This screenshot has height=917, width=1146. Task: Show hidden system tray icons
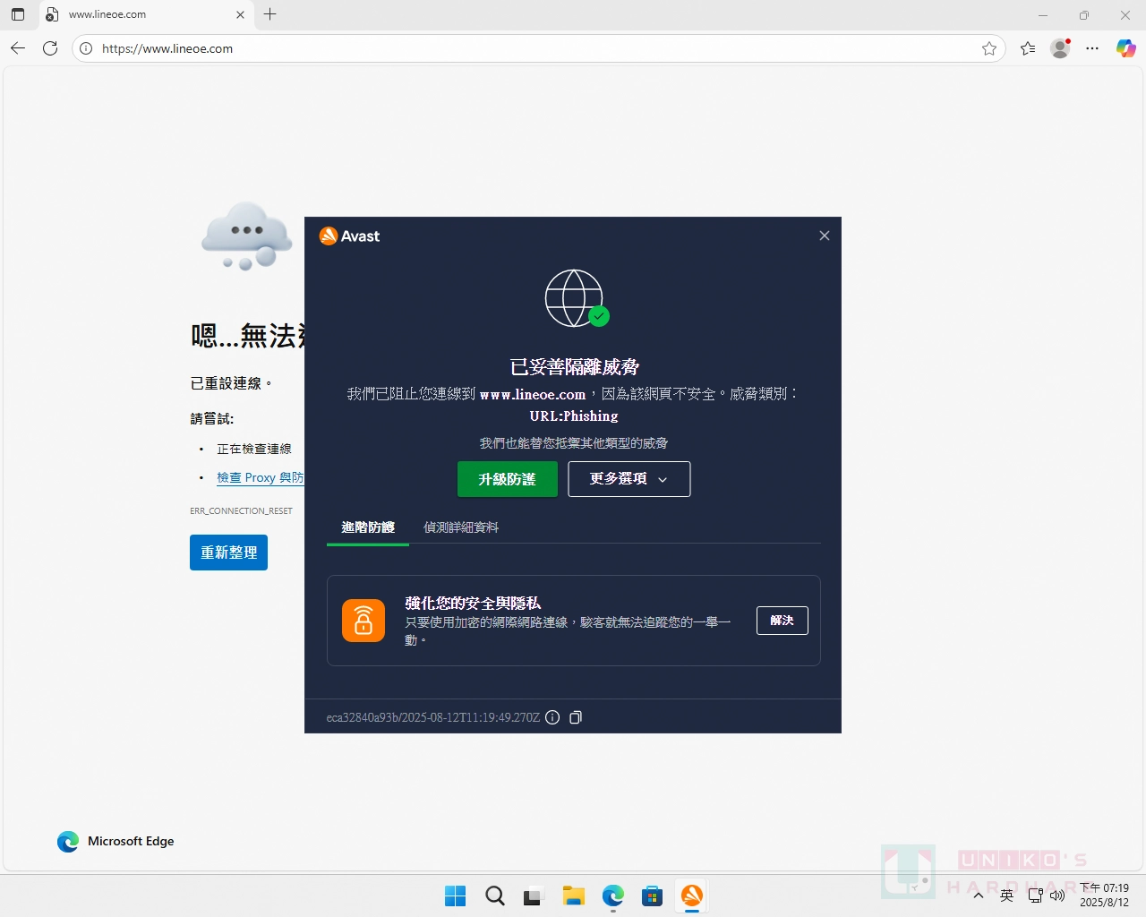click(979, 896)
